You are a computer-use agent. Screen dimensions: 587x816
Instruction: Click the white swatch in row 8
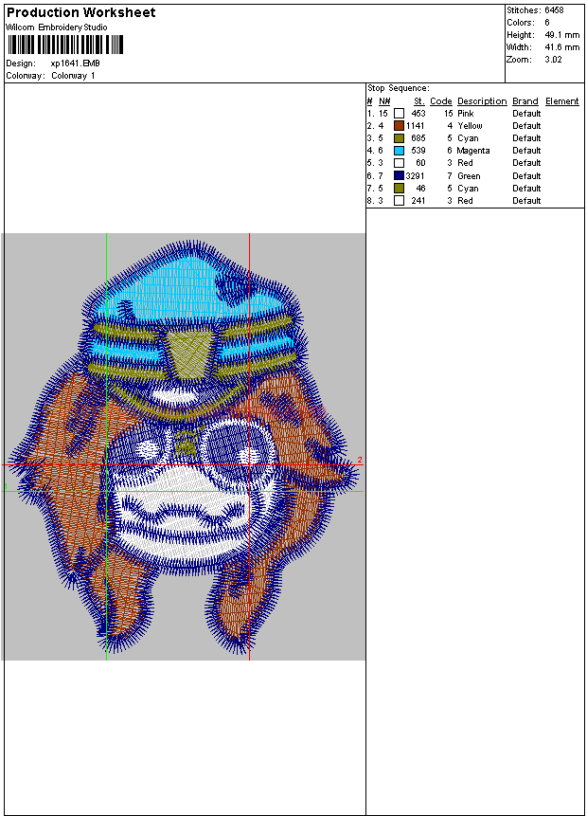(x=399, y=200)
